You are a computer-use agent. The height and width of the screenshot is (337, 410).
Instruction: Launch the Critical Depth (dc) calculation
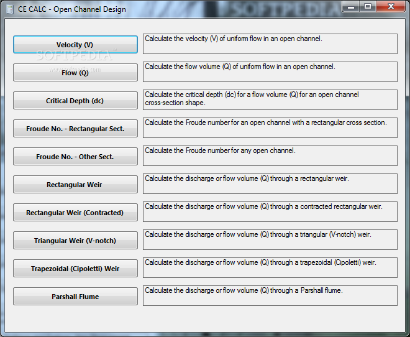[75, 101]
